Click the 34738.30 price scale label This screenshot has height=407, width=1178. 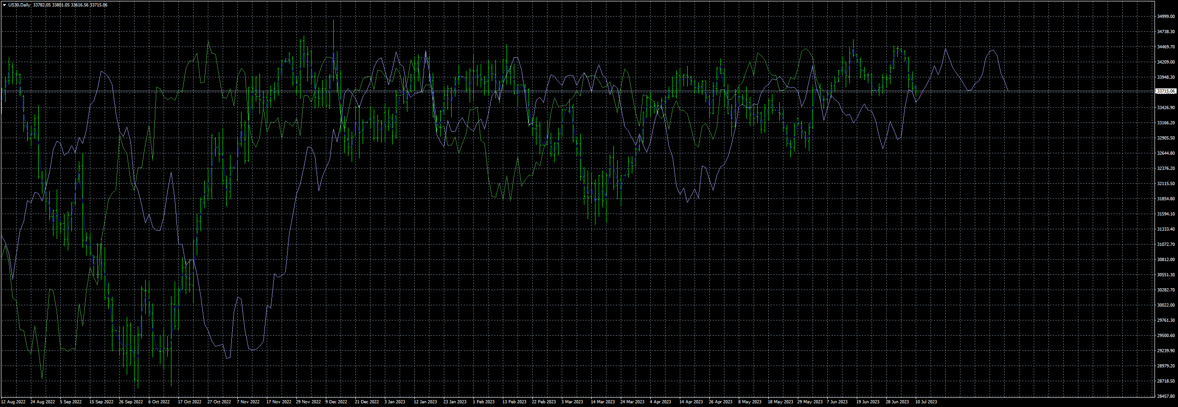click(x=1166, y=32)
